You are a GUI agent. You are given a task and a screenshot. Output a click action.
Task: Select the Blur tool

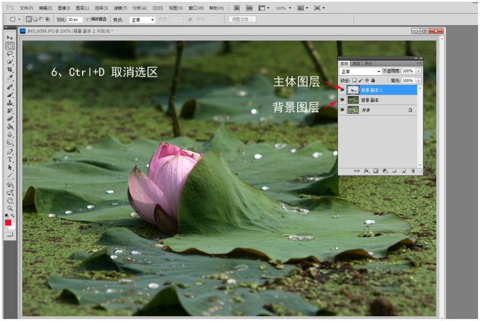(10, 134)
